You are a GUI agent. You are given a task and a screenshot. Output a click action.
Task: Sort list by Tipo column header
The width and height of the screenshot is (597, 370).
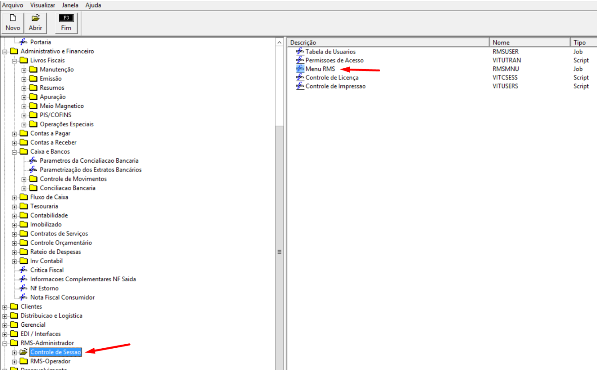click(x=584, y=42)
